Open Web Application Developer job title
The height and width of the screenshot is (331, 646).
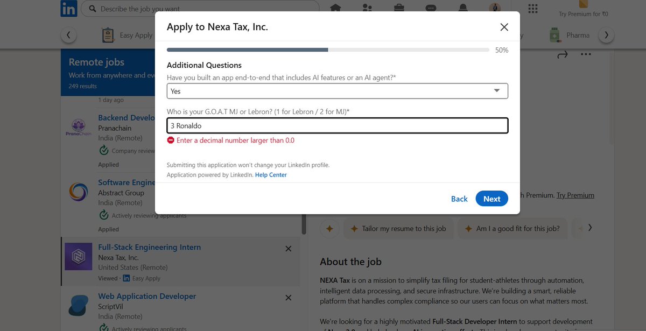click(x=147, y=296)
